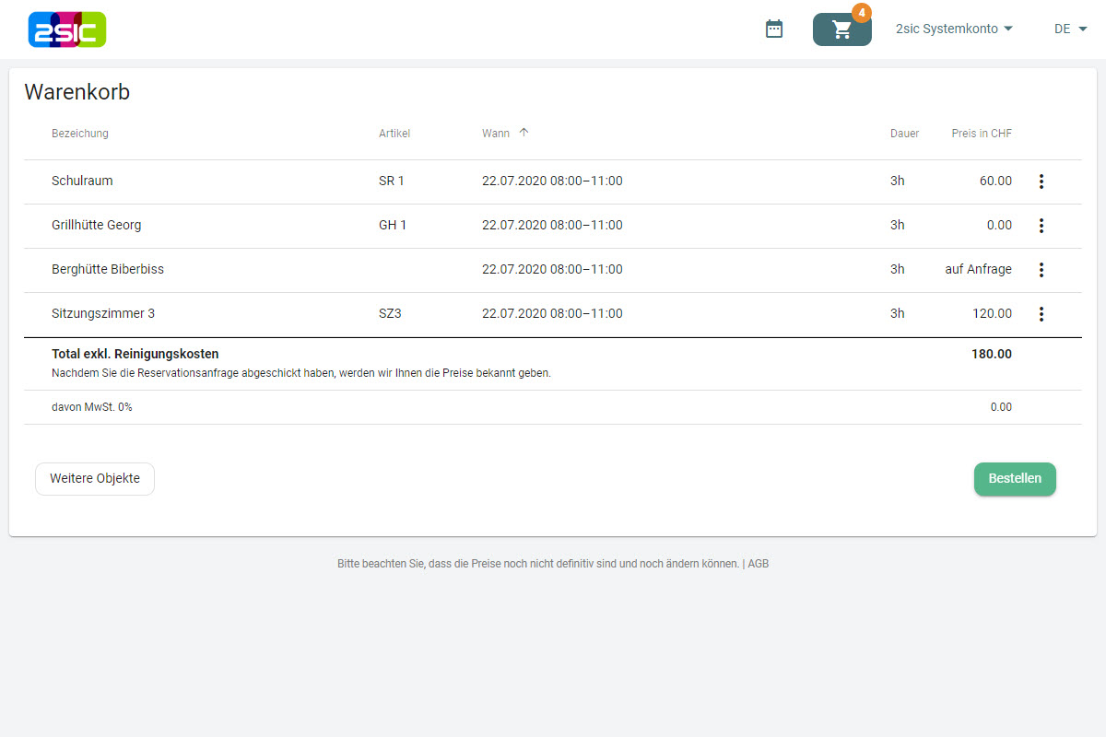This screenshot has height=737, width=1106.
Task: Open the calendar view icon
Action: click(x=774, y=29)
